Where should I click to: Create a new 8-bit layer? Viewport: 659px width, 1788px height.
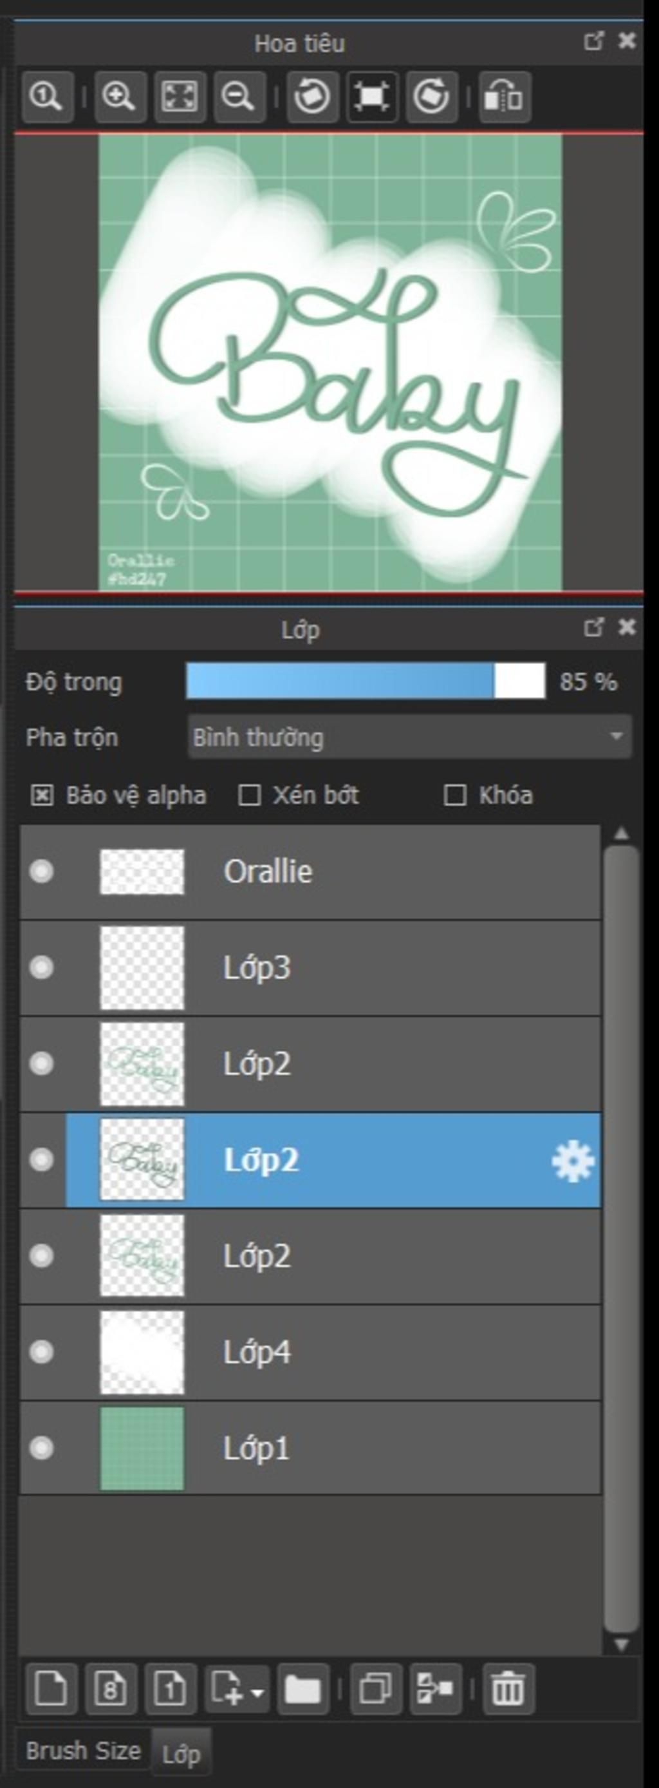pos(110,1688)
